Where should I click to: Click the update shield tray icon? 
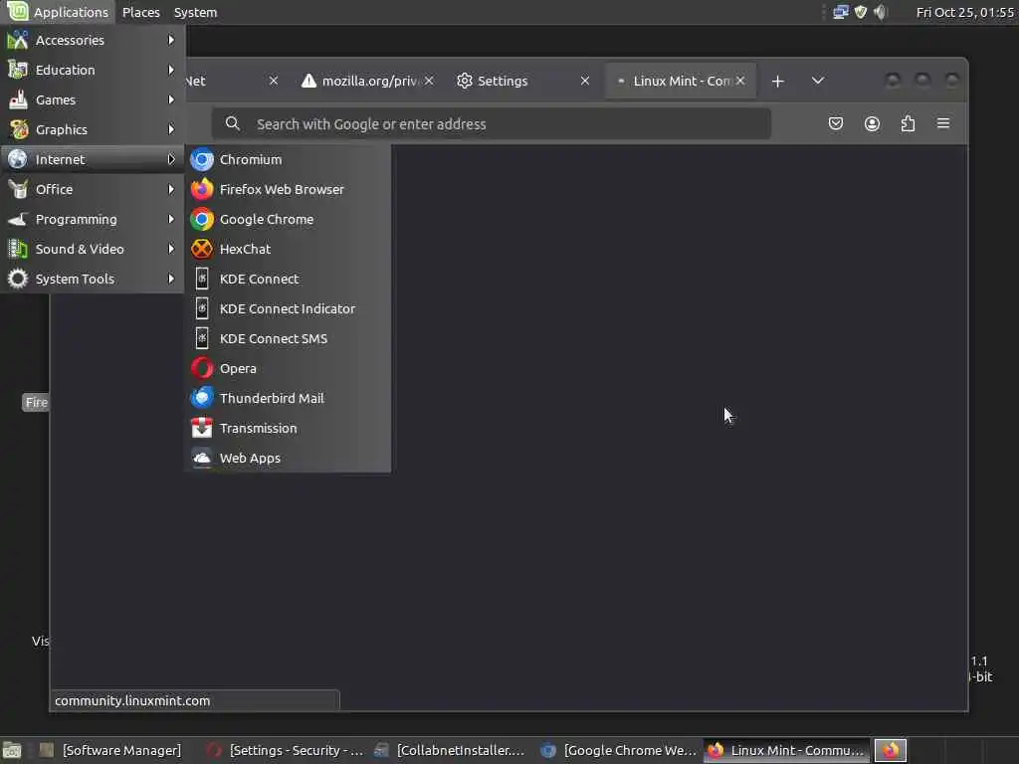tap(861, 12)
